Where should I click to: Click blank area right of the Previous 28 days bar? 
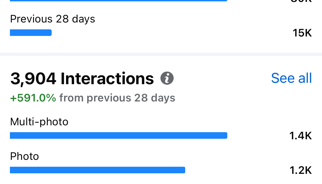[x=170, y=33]
